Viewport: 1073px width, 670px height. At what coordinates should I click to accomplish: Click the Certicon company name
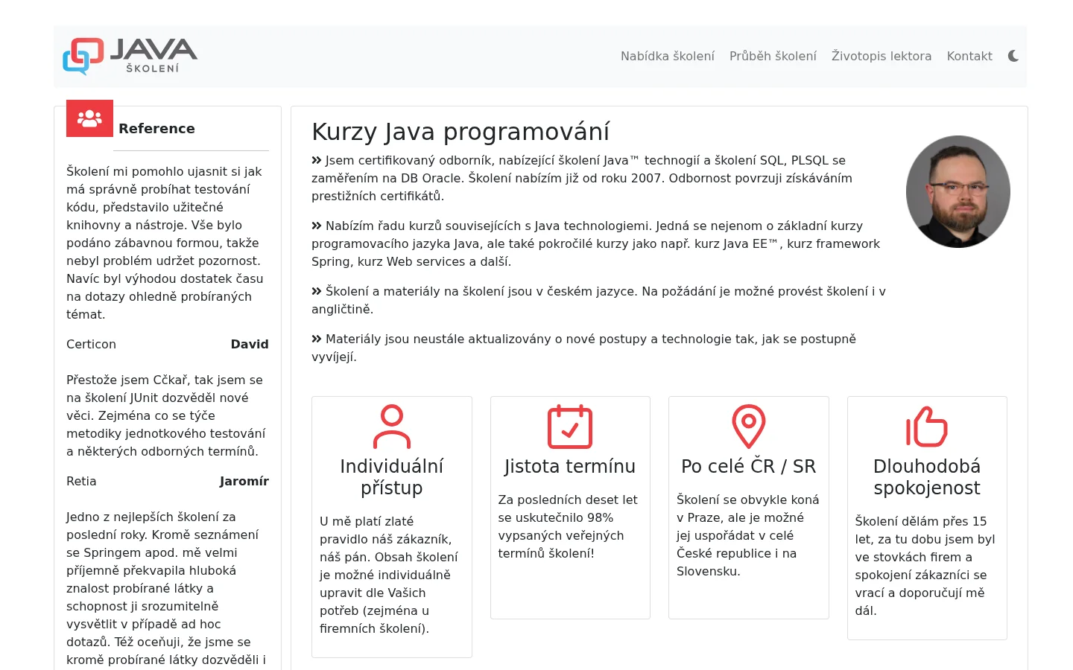pyautogui.click(x=91, y=344)
